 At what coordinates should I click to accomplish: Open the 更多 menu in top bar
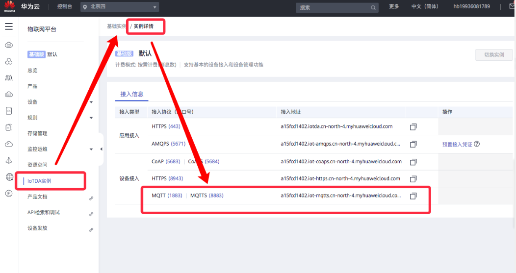(394, 6)
